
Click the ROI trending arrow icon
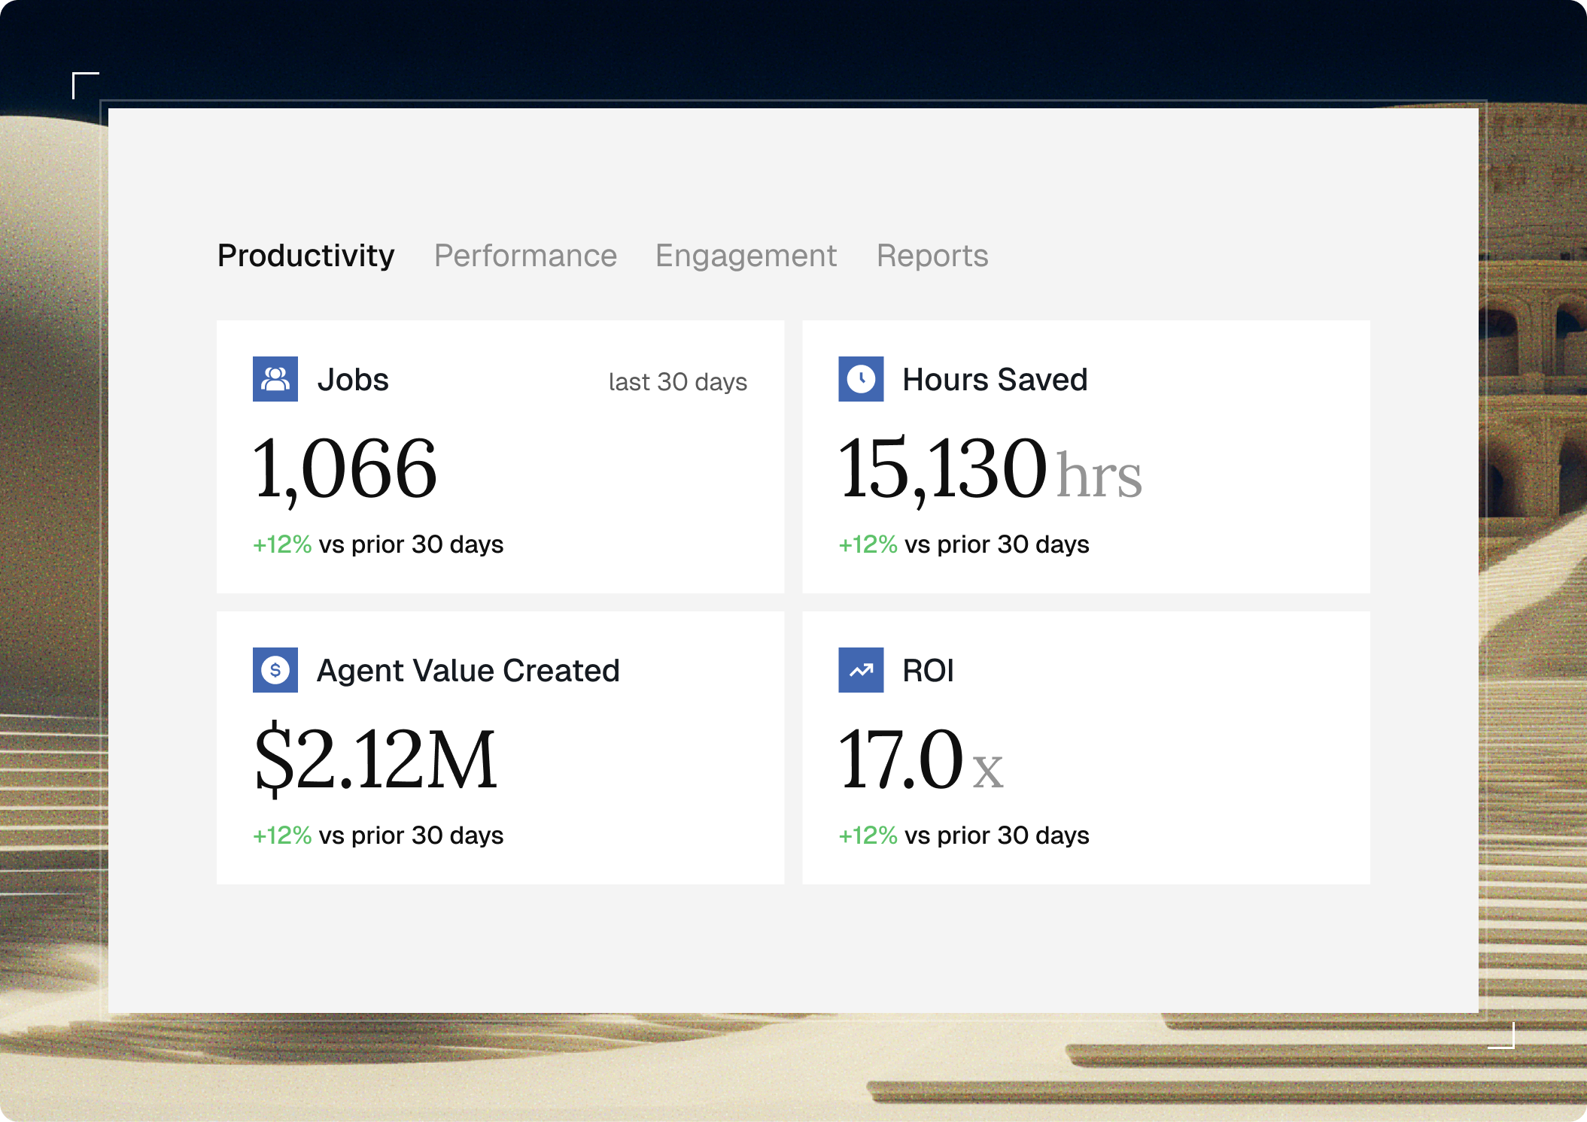(x=861, y=670)
